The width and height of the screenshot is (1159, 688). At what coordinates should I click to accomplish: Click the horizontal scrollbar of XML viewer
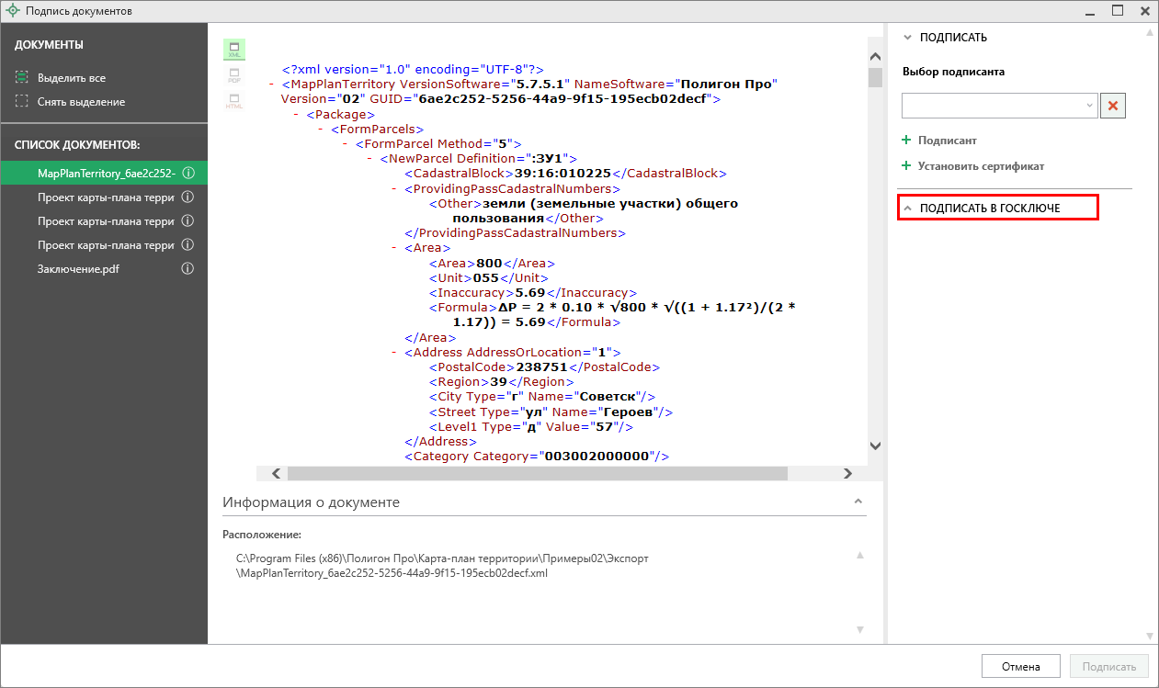click(537, 473)
